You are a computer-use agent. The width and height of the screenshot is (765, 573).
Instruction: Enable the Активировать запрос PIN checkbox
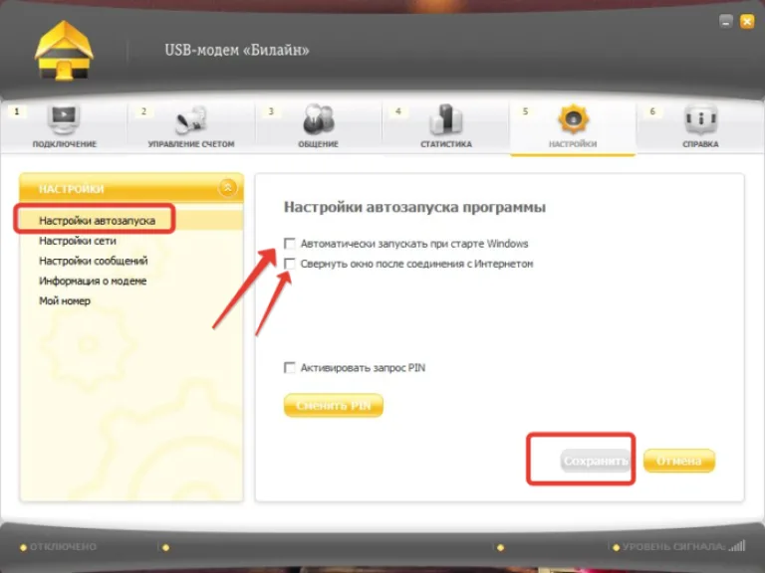point(289,367)
